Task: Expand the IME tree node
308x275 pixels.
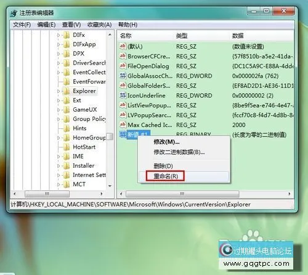Action: pyautogui.click(x=59, y=157)
